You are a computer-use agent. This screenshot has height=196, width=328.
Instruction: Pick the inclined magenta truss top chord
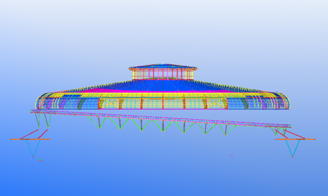[164, 118]
